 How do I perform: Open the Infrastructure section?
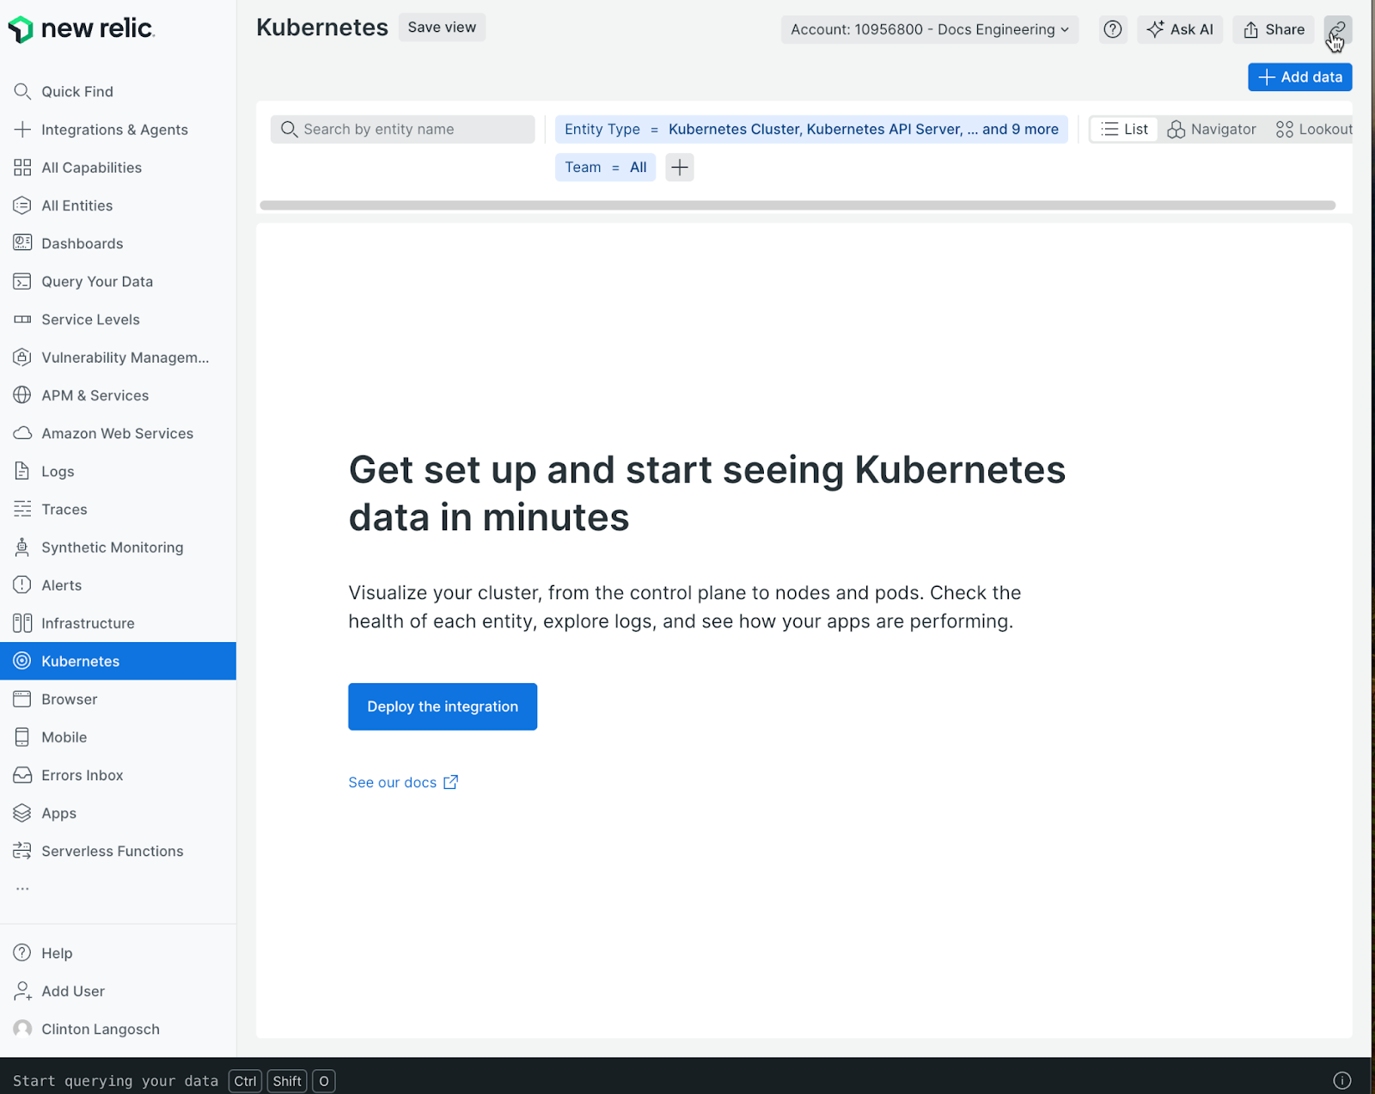pos(88,622)
